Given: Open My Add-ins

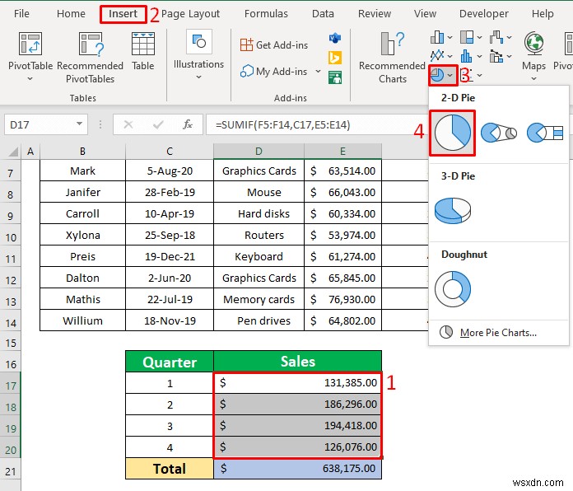Looking at the screenshot, I should click(x=274, y=72).
